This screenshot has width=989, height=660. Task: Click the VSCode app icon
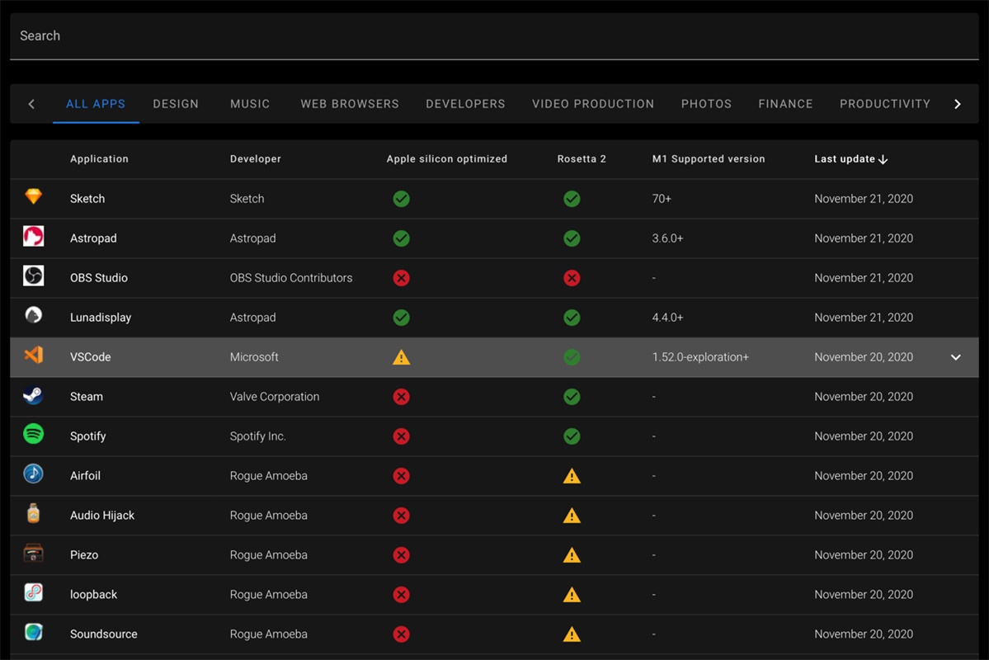coord(34,355)
